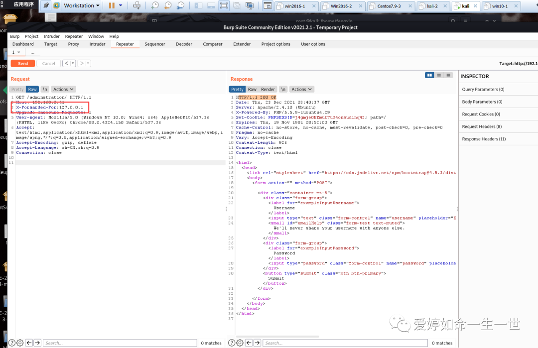Go forward in request history with the > arrow

[x=82, y=63]
